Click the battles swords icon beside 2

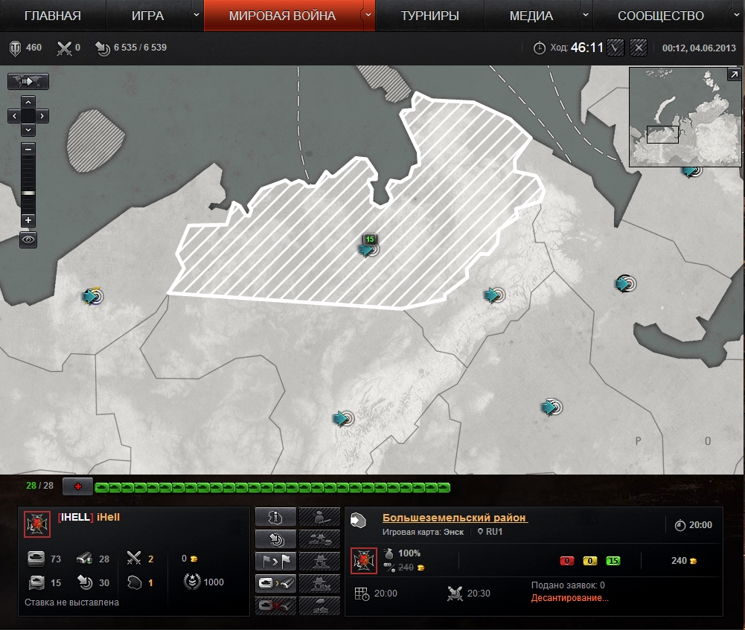click(134, 558)
